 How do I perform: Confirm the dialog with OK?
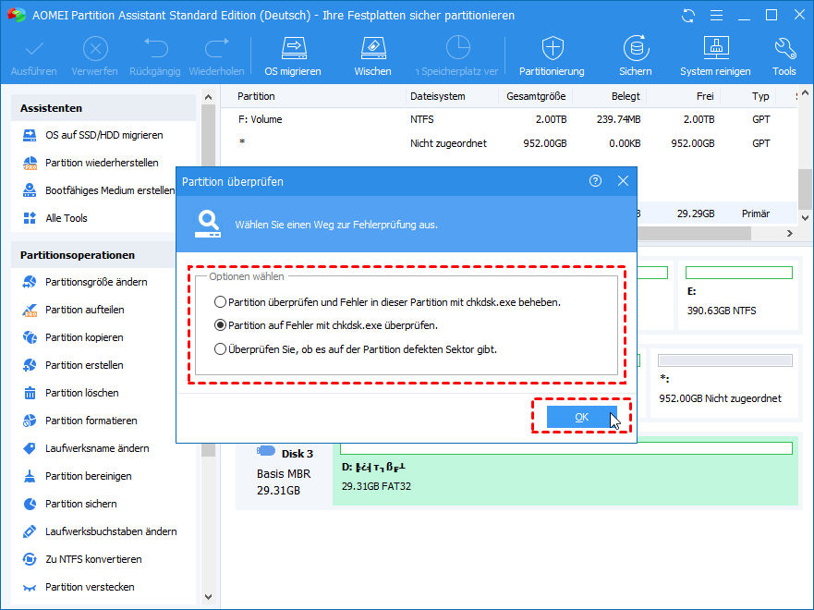581,417
